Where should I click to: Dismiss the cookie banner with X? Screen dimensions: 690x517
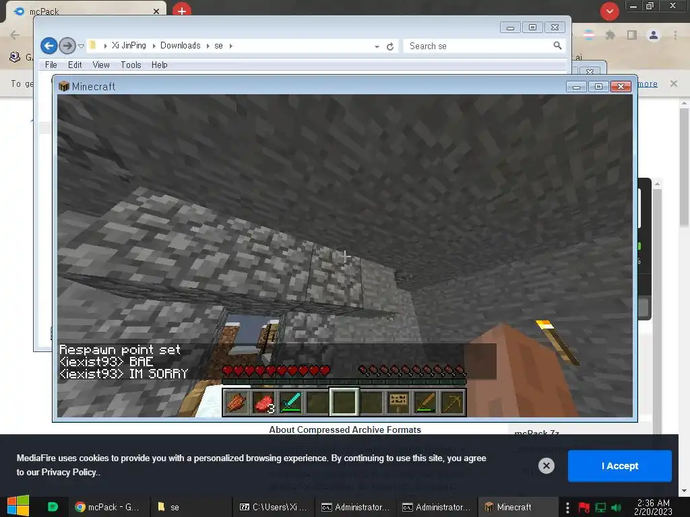(x=546, y=466)
